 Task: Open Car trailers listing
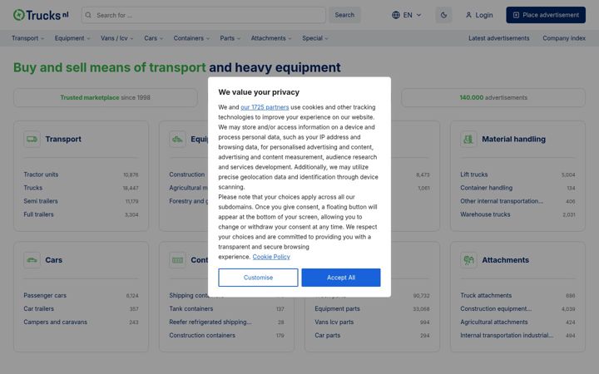pyautogui.click(x=38, y=308)
